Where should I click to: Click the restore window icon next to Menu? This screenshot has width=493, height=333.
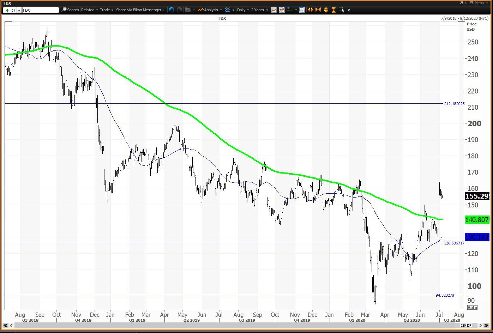pos(471,3)
